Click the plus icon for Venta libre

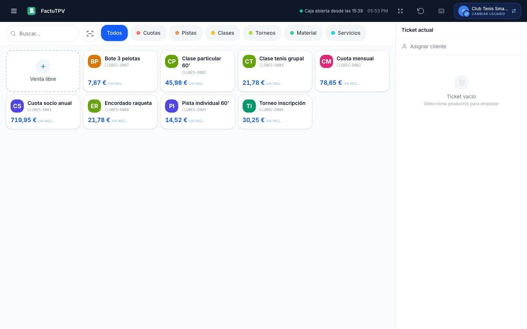(x=43, y=67)
